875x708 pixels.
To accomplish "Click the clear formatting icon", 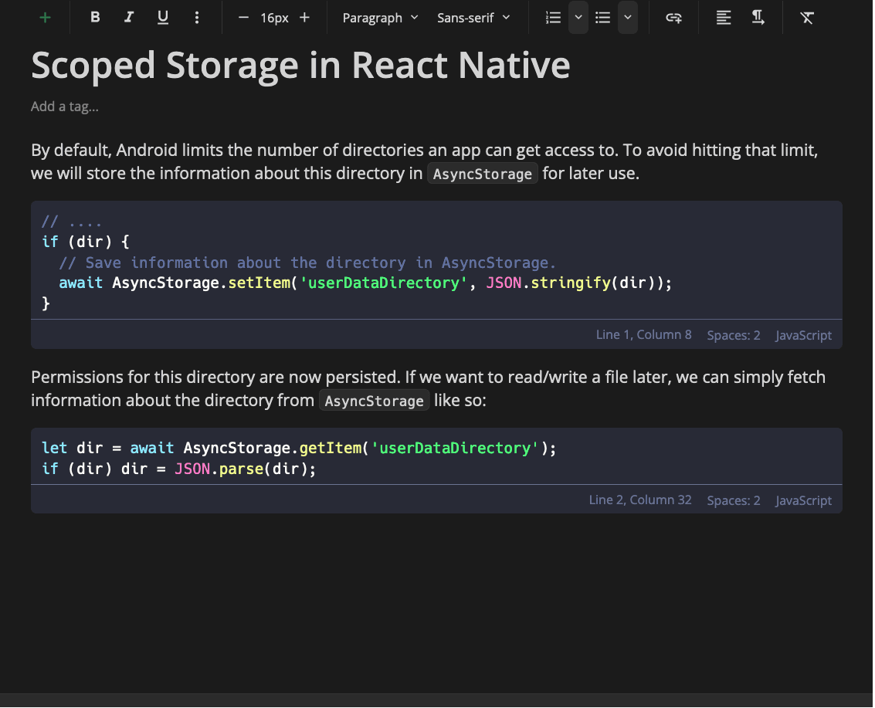I will [x=807, y=17].
